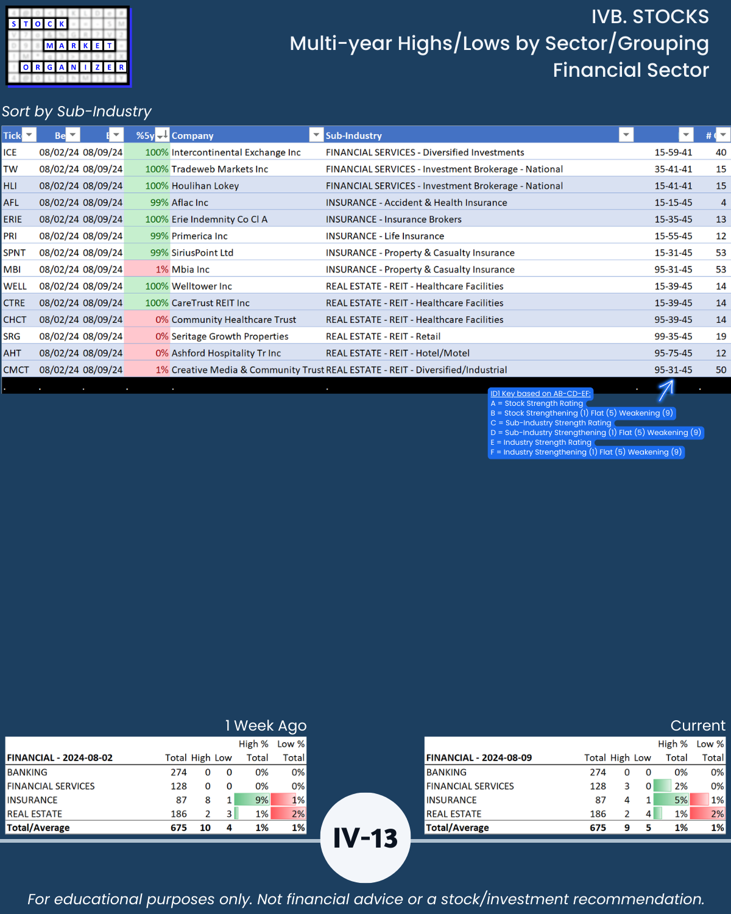
Task: Open the Tick column filter dropdown
Action: tap(29, 135)
